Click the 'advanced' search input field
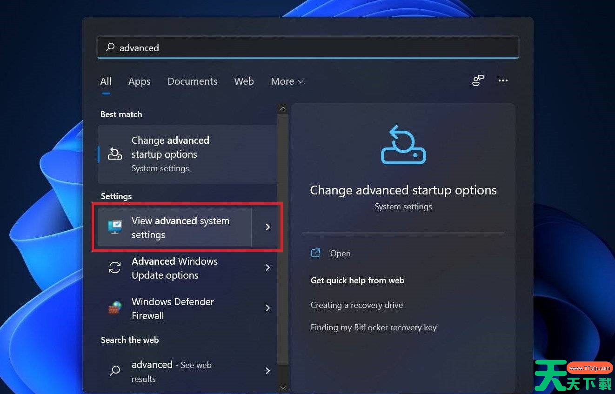The image size is (615, 394). click(x=307, y=47)
